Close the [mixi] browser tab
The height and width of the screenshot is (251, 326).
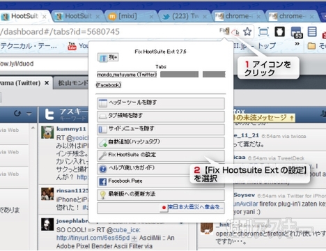[x=151, y=17]
